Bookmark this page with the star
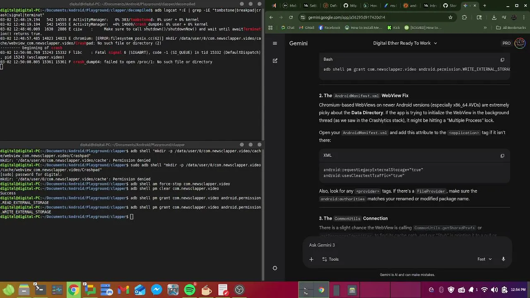Image resolution: width=530 pixels, height=298 pixels. [x=450, y=17]
